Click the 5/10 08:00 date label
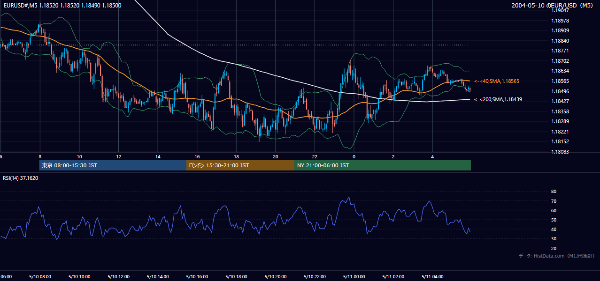600x281 pixels. [x=40, y=276]
